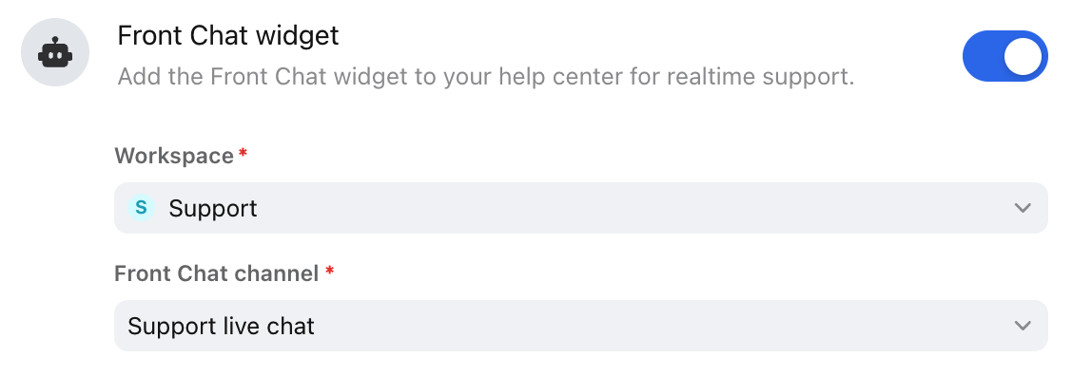Viewport: 1092px width, 376px height.
Task: Click the Workspace field chevron arrow
Action: 1023,208
